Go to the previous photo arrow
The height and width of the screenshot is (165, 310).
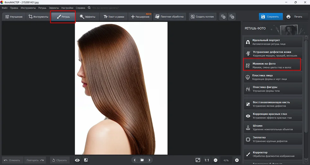(135, 160)
